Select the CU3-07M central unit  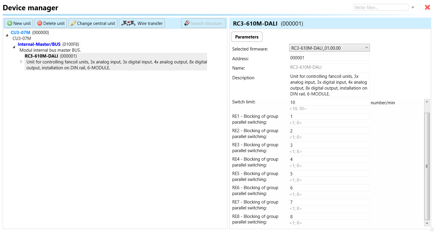pyautogui.click(x=20, y=33)
